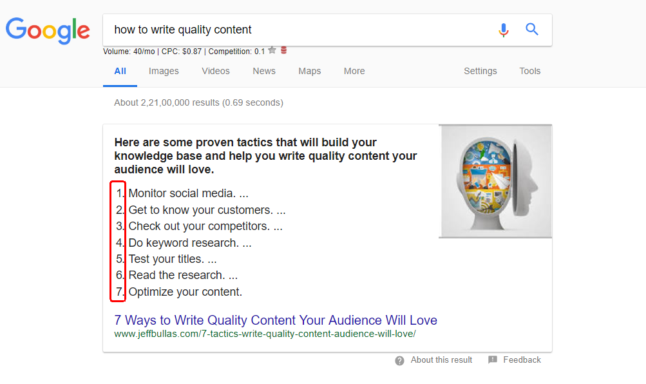Click the Feedback flag icon

click(492, 360)
